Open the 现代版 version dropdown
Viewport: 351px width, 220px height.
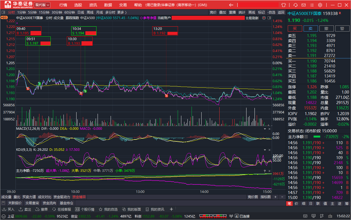pos(42,5)
